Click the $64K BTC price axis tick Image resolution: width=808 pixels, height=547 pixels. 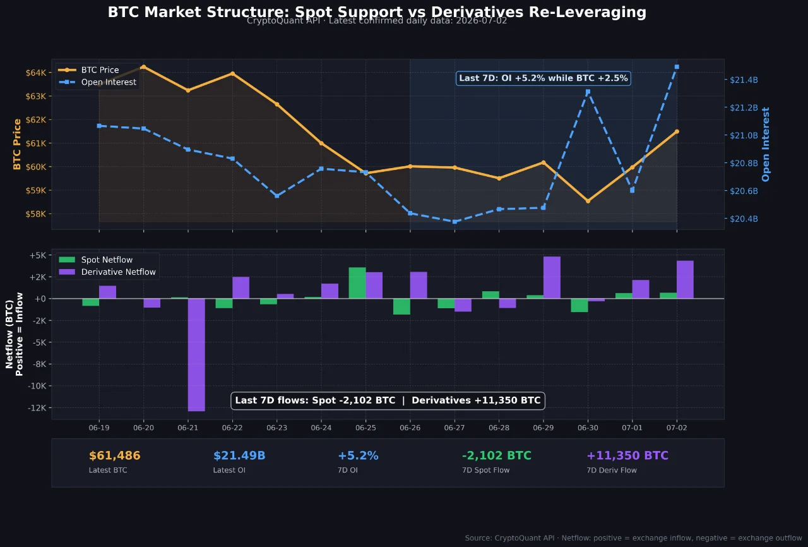pyautogui.click(x=35, y=73)
